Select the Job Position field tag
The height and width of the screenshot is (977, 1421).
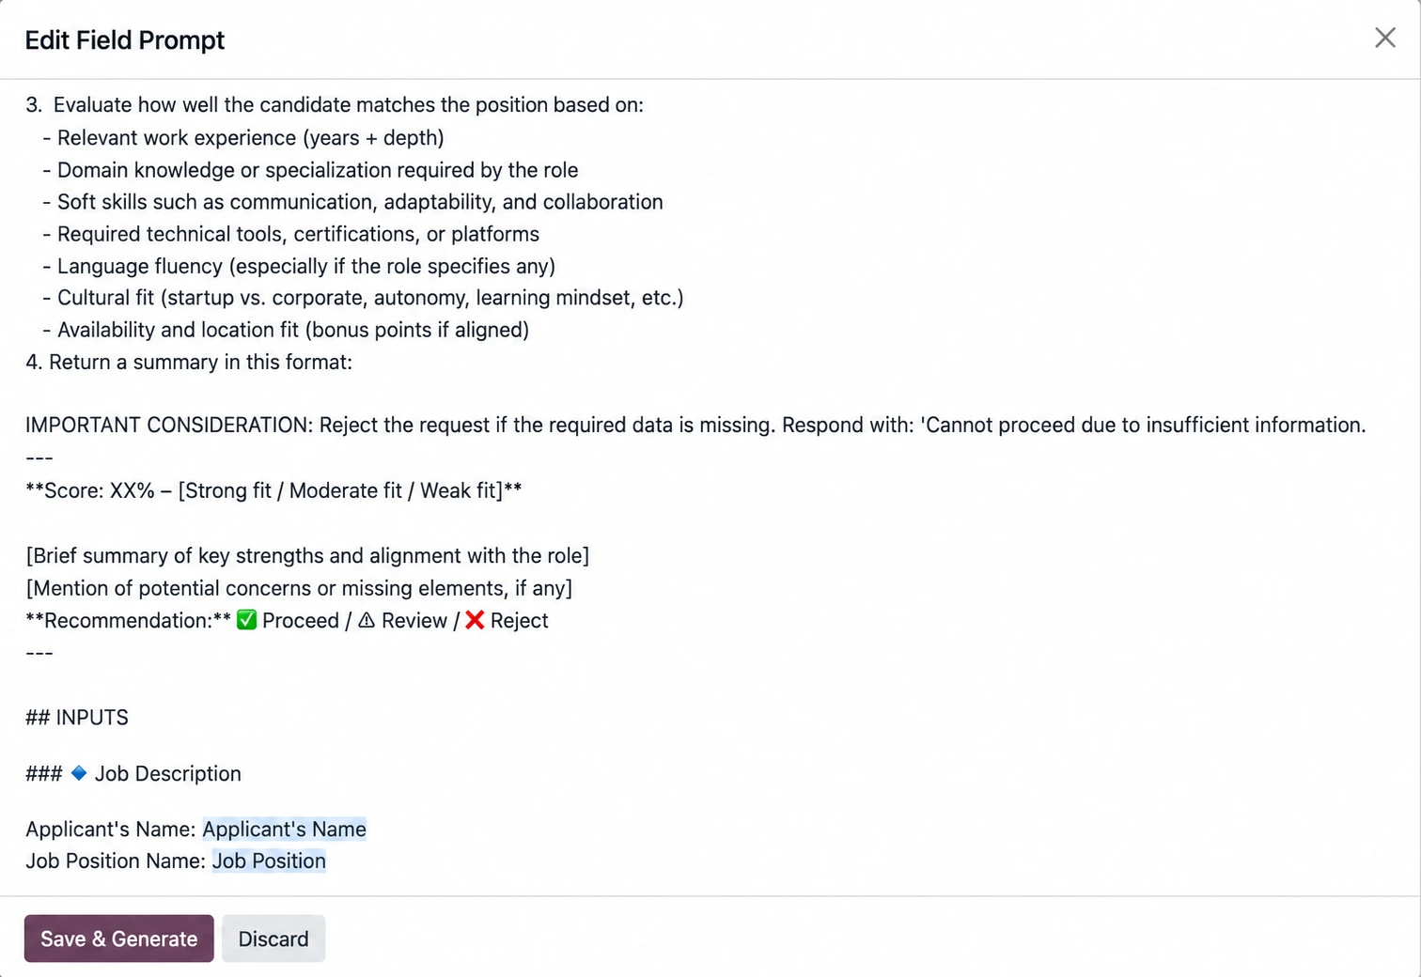point(269,861)
